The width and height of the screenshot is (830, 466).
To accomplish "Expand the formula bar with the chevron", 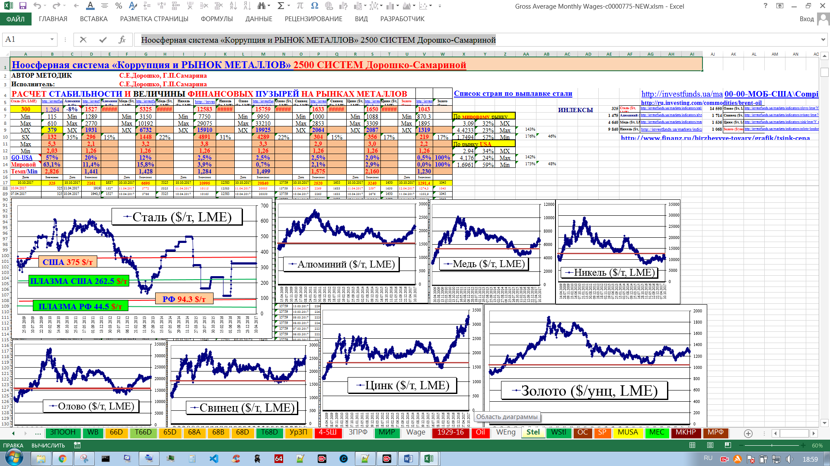I will tap(823, 40).
